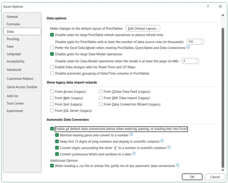This screenshot has width=228, height=183.
Task: Open Advanced options
Action: (x=22, y=70)
